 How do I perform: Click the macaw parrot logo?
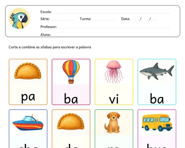pyautogui.click(x=19, y=18)
